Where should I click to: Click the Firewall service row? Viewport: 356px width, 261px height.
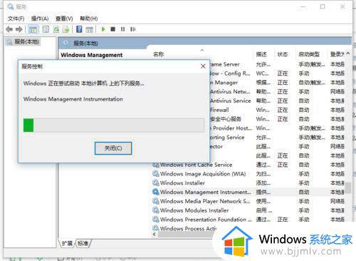(278, 110)
